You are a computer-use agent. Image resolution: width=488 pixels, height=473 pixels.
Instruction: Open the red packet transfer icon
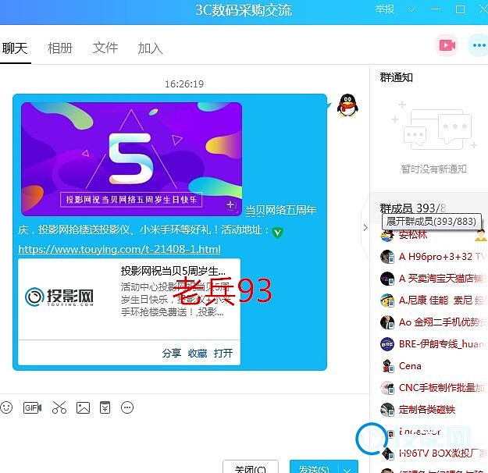tap(105, 407)
